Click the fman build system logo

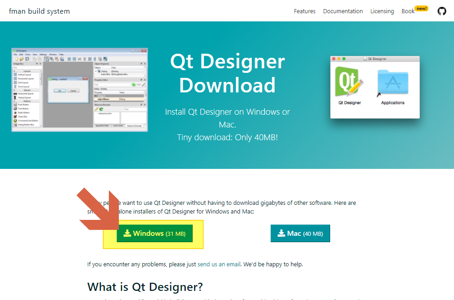pyautogui.click(x=39, y=11)
